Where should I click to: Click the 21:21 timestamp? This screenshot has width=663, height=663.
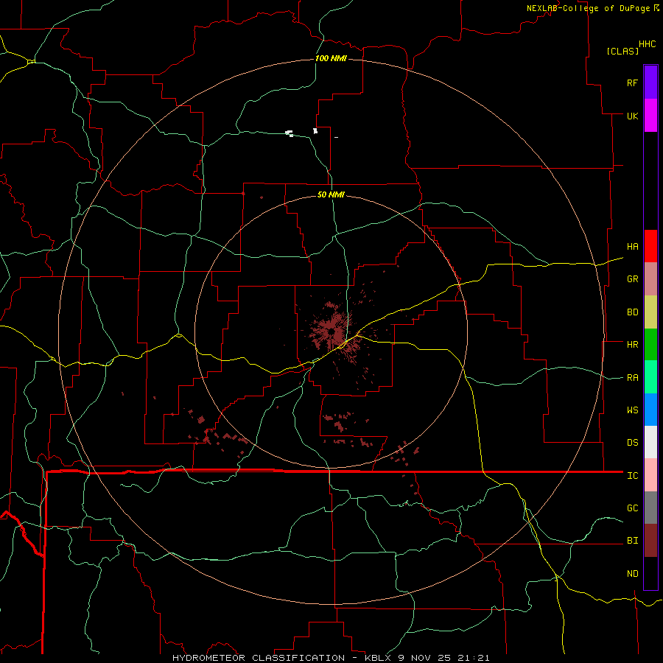tap(472, 658)
